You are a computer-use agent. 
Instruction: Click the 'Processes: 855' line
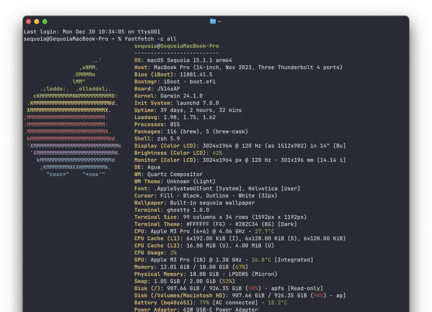157,124
